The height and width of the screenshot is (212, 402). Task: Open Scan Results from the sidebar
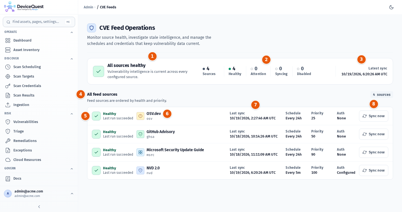[x=39, y=95]
